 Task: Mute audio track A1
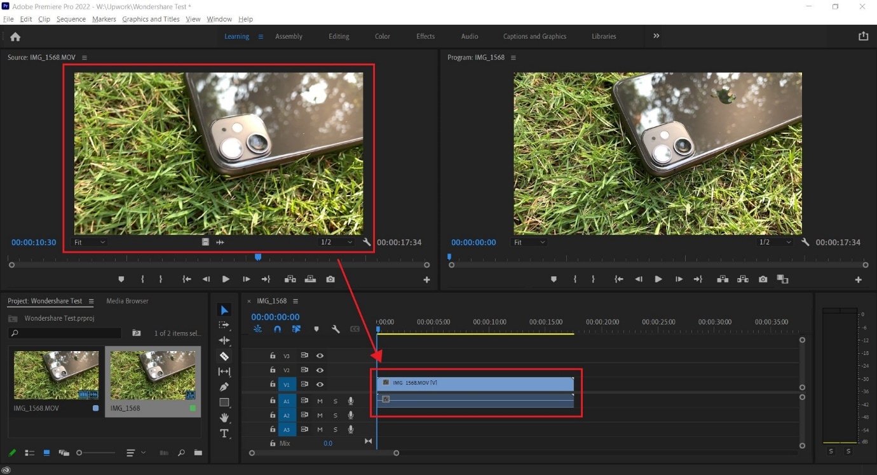[320, 401]
